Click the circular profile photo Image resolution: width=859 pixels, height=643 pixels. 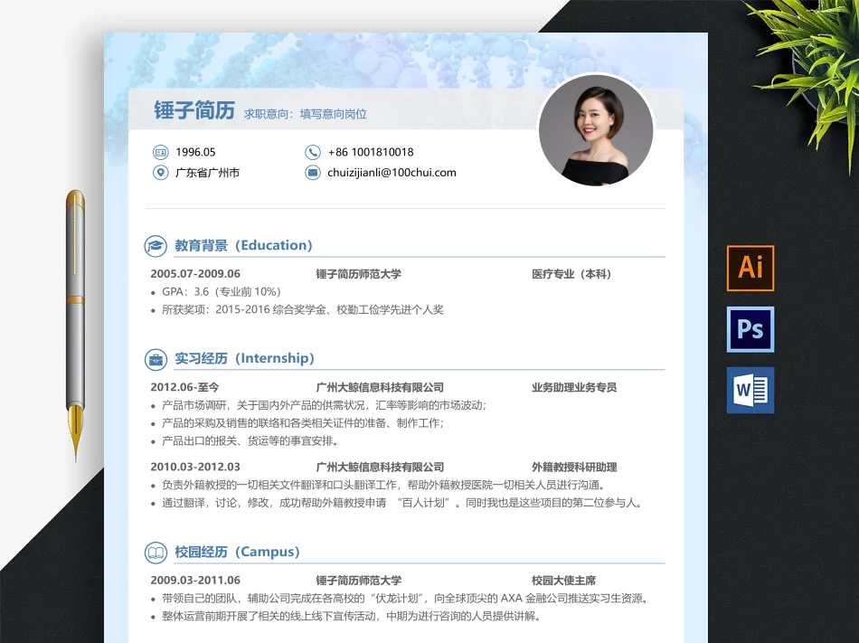tap(596, 130)
